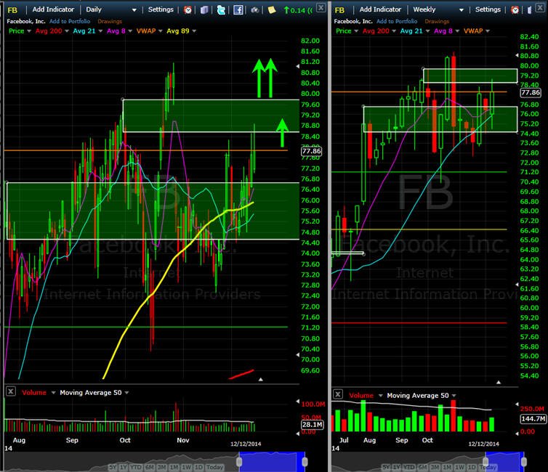Select the 6M range on Daily chart
Image resolution: width=548 pixels, height=472 pixels.
pyautogui.click(x=150, y=467)
